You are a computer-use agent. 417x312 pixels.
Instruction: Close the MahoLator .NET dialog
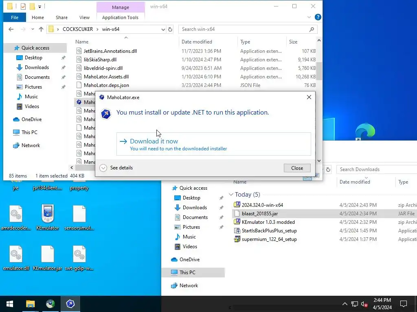[x=297, y=168]
